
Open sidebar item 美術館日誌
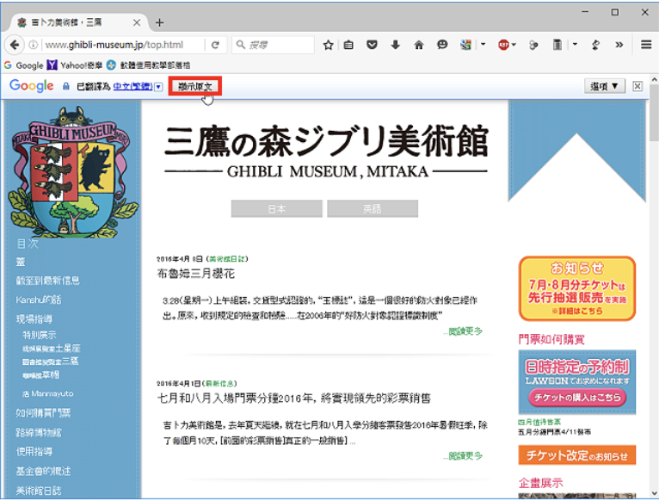38,491
